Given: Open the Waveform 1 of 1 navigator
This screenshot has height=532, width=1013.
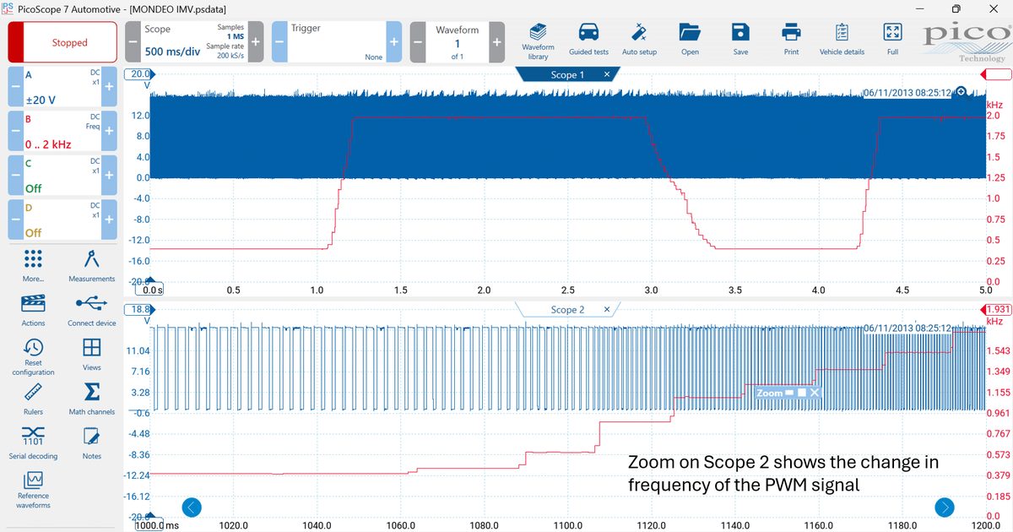Looking at the screenshot, I should coord(458,42).
